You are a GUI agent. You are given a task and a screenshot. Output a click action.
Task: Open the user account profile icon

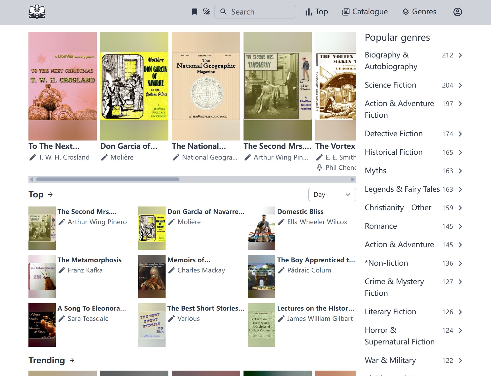pyautogui.click(x=457, y=12)
